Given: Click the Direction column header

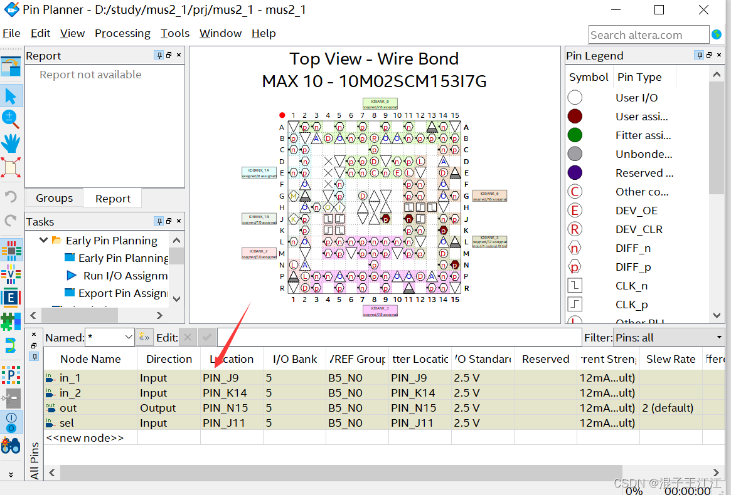Looking at the screenshot, I should pyautogui.click(x=169, y=359).
